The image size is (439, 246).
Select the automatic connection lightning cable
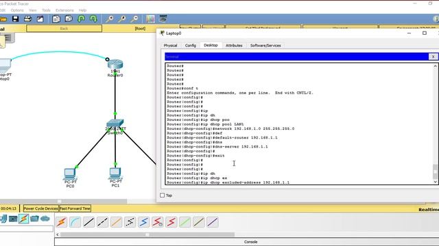(61, 222)
